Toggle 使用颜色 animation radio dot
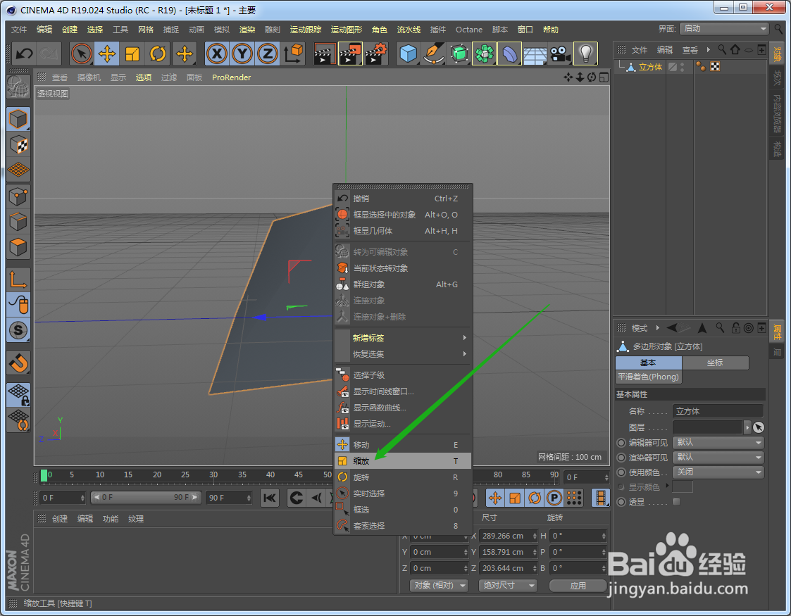Viewport: 791px width, 616px height. [x=621, y=472]
